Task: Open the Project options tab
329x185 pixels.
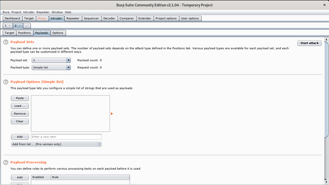Action: point(166,18)
